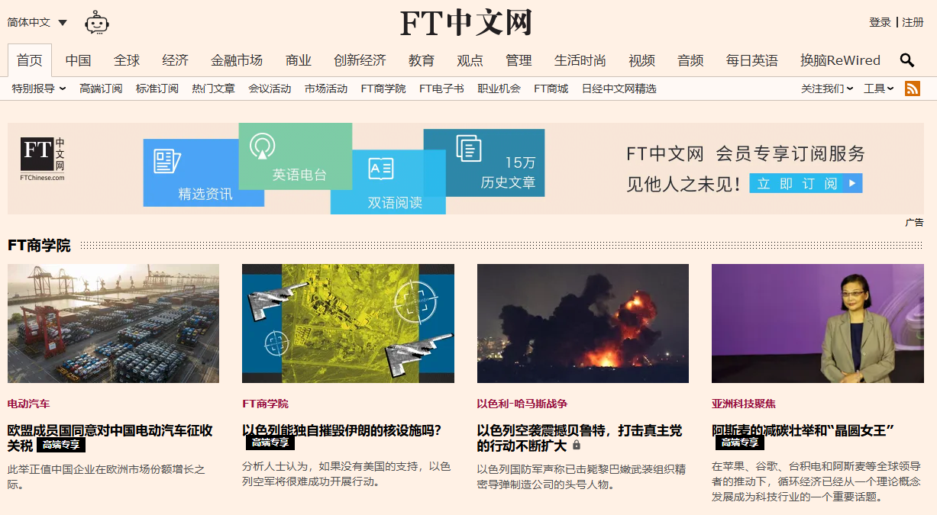
Task: Open the 观点 section
Action: point(470,60)
